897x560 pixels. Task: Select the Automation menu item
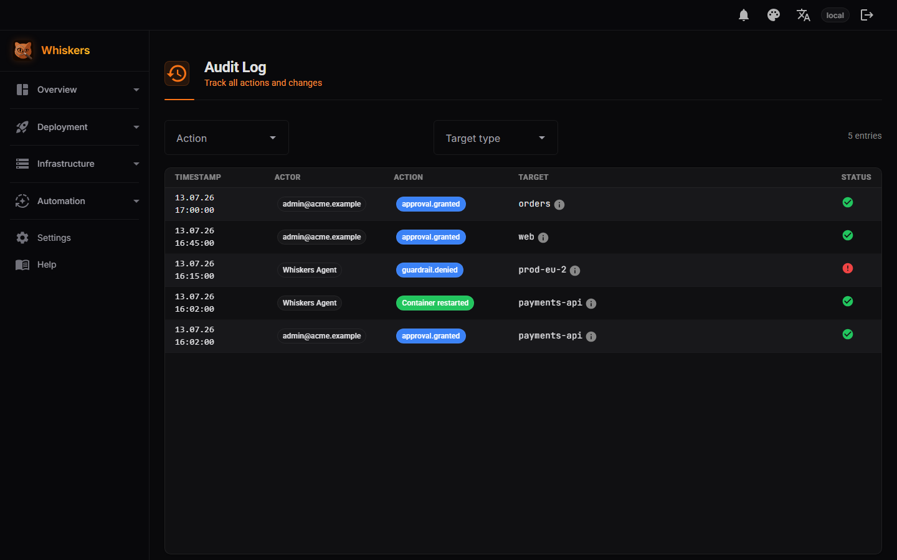click(x=75, y=201)
